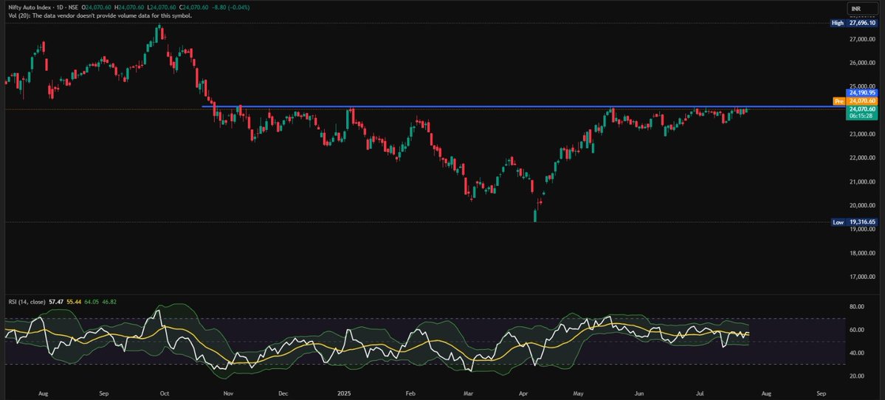The width and height of the screenshot is (885, 400).
Task: Click the 21,000.00 price axis label
Action: [x=862, y=182]
